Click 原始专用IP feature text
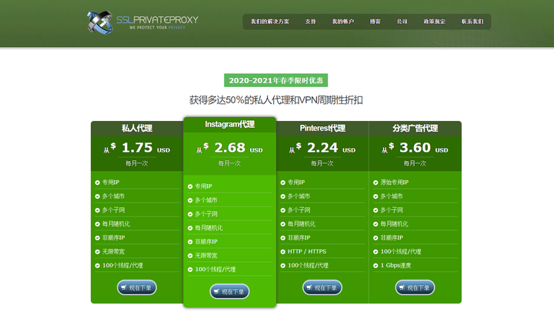The height and width of the screenshot is (319, 554). coord(394,182)
